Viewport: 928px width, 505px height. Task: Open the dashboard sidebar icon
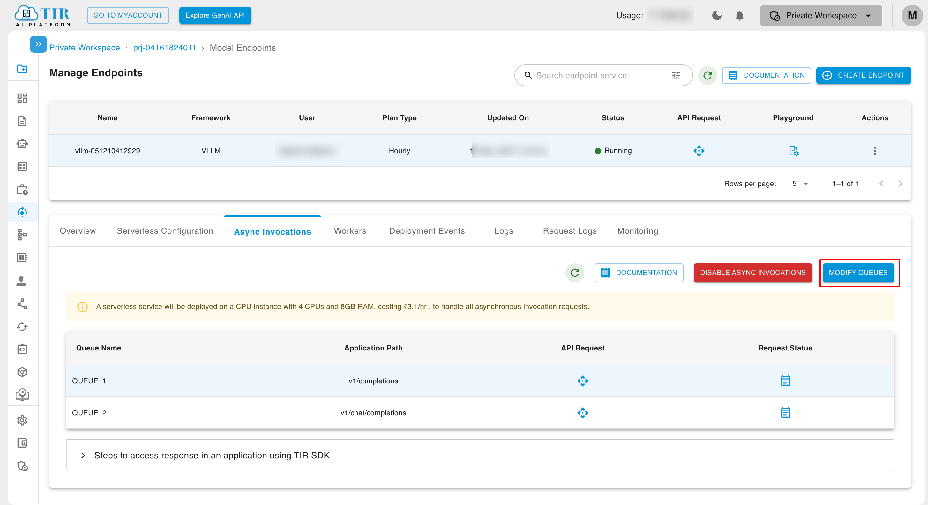coord(22,98)
